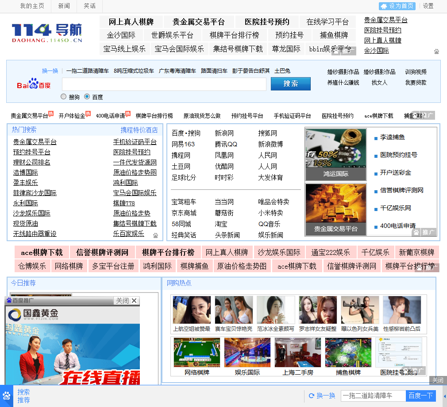Select the 百度 radio button

[87, 97]
